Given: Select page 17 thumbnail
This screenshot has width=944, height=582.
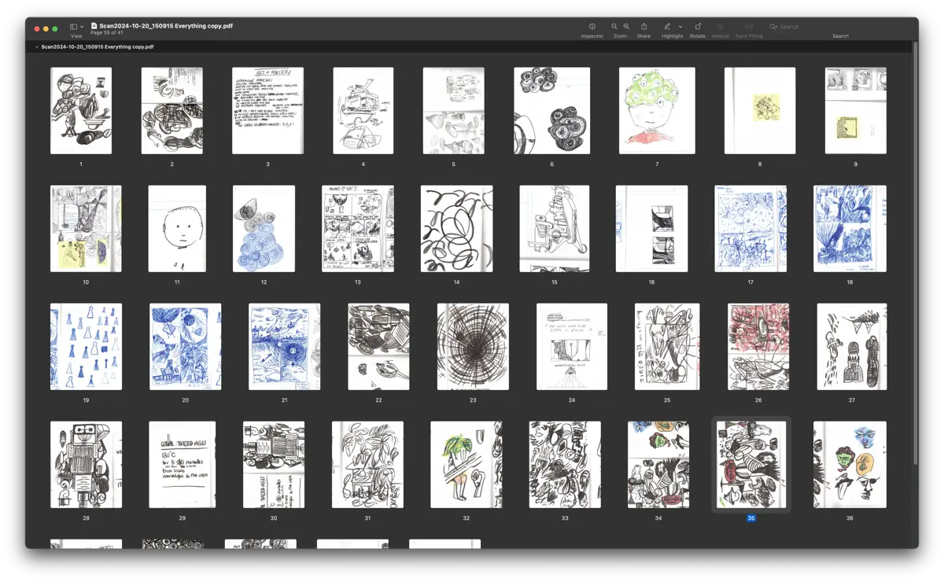Looking at the screenshot, I should 750,229.
